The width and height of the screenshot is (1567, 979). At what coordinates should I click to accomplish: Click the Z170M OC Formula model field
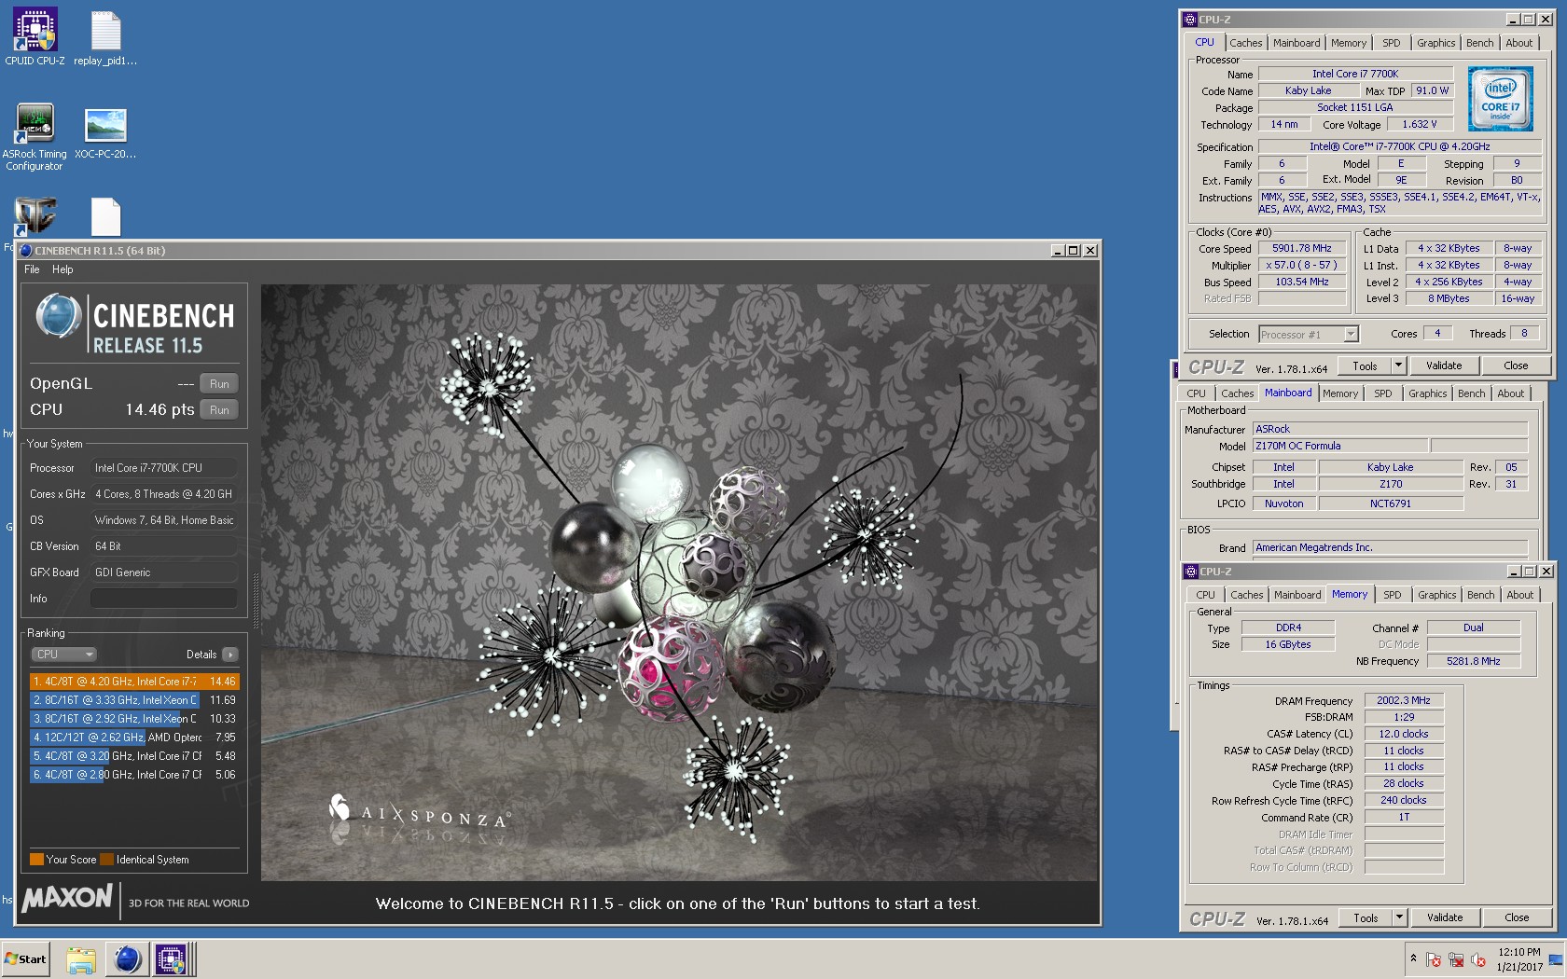click(1339, 446)
